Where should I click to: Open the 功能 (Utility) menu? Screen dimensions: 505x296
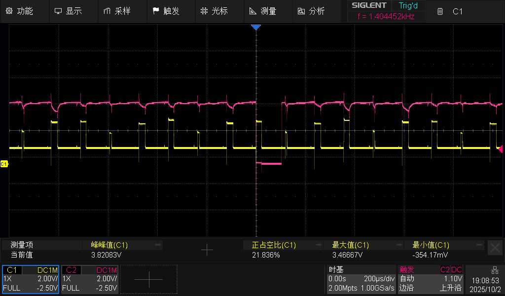pos(20,11)
